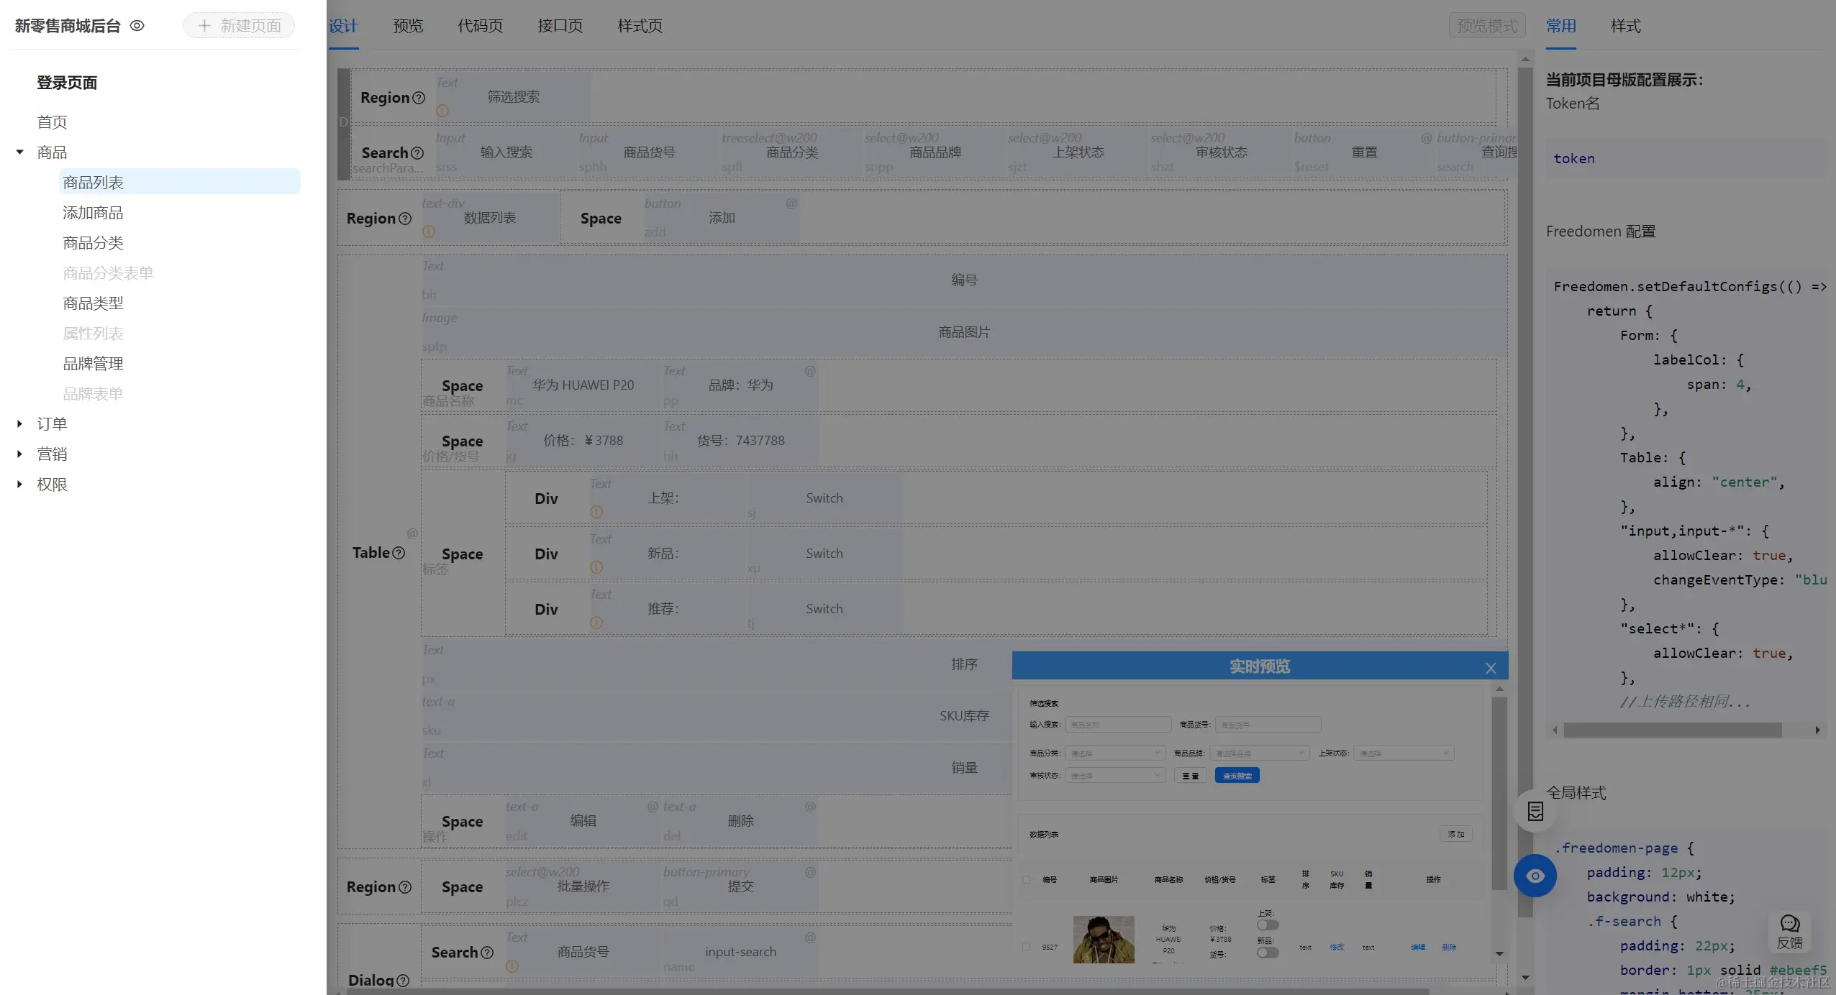This screenshot has height=995, width=1836.
Task: Open 上架状态 dropdown in preview
Action: (1404, 753)
